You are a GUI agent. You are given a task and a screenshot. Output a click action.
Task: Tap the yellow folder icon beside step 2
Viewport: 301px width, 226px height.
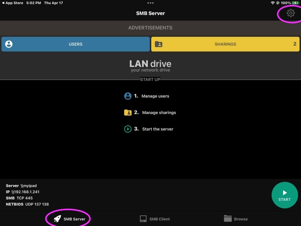click(x=128, y=112)
